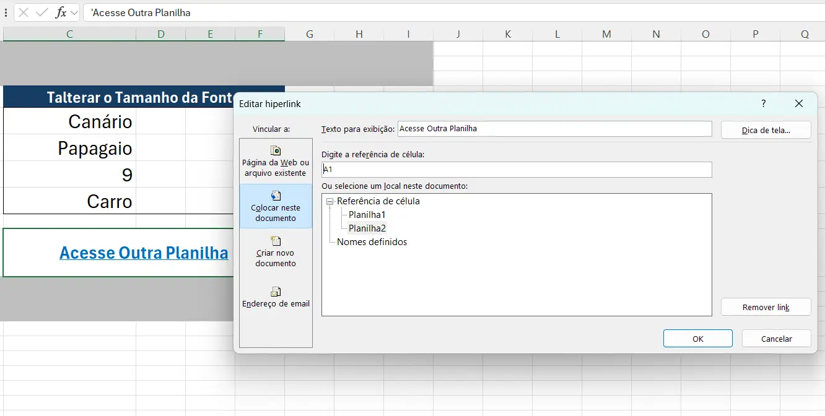825x416 pixels.
Task: Confirm the hyperlink with OK
Action: [697, 338]
